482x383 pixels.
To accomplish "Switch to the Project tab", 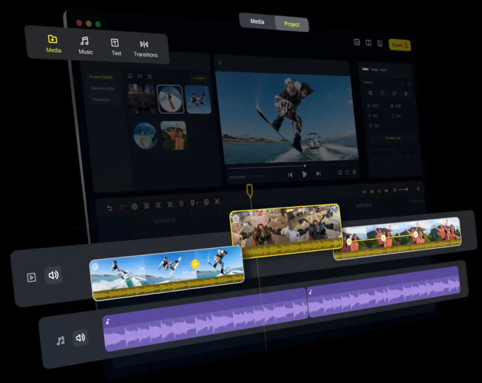I will (x=292, y=24).
